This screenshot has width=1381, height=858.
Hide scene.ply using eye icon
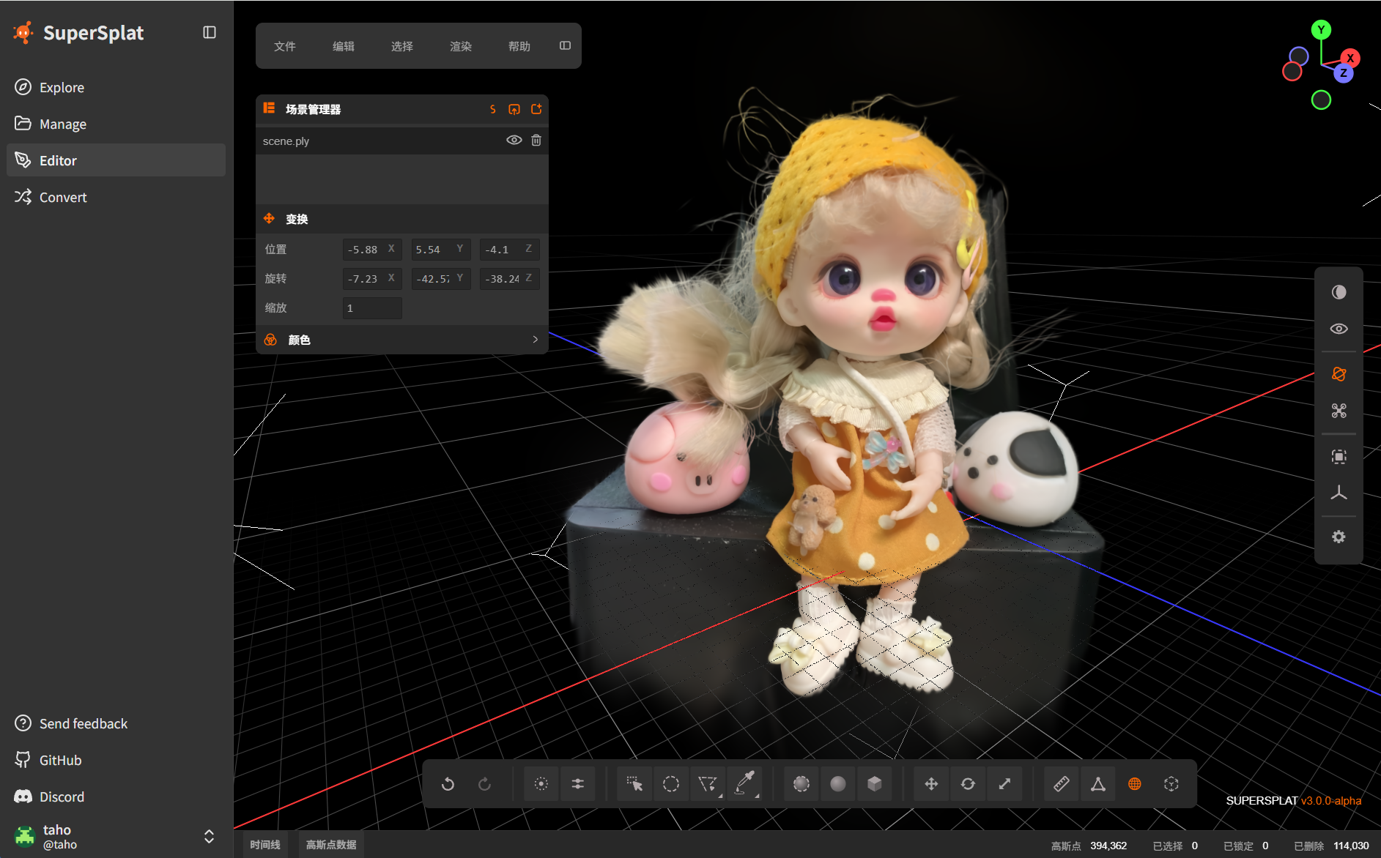point(514,140)
